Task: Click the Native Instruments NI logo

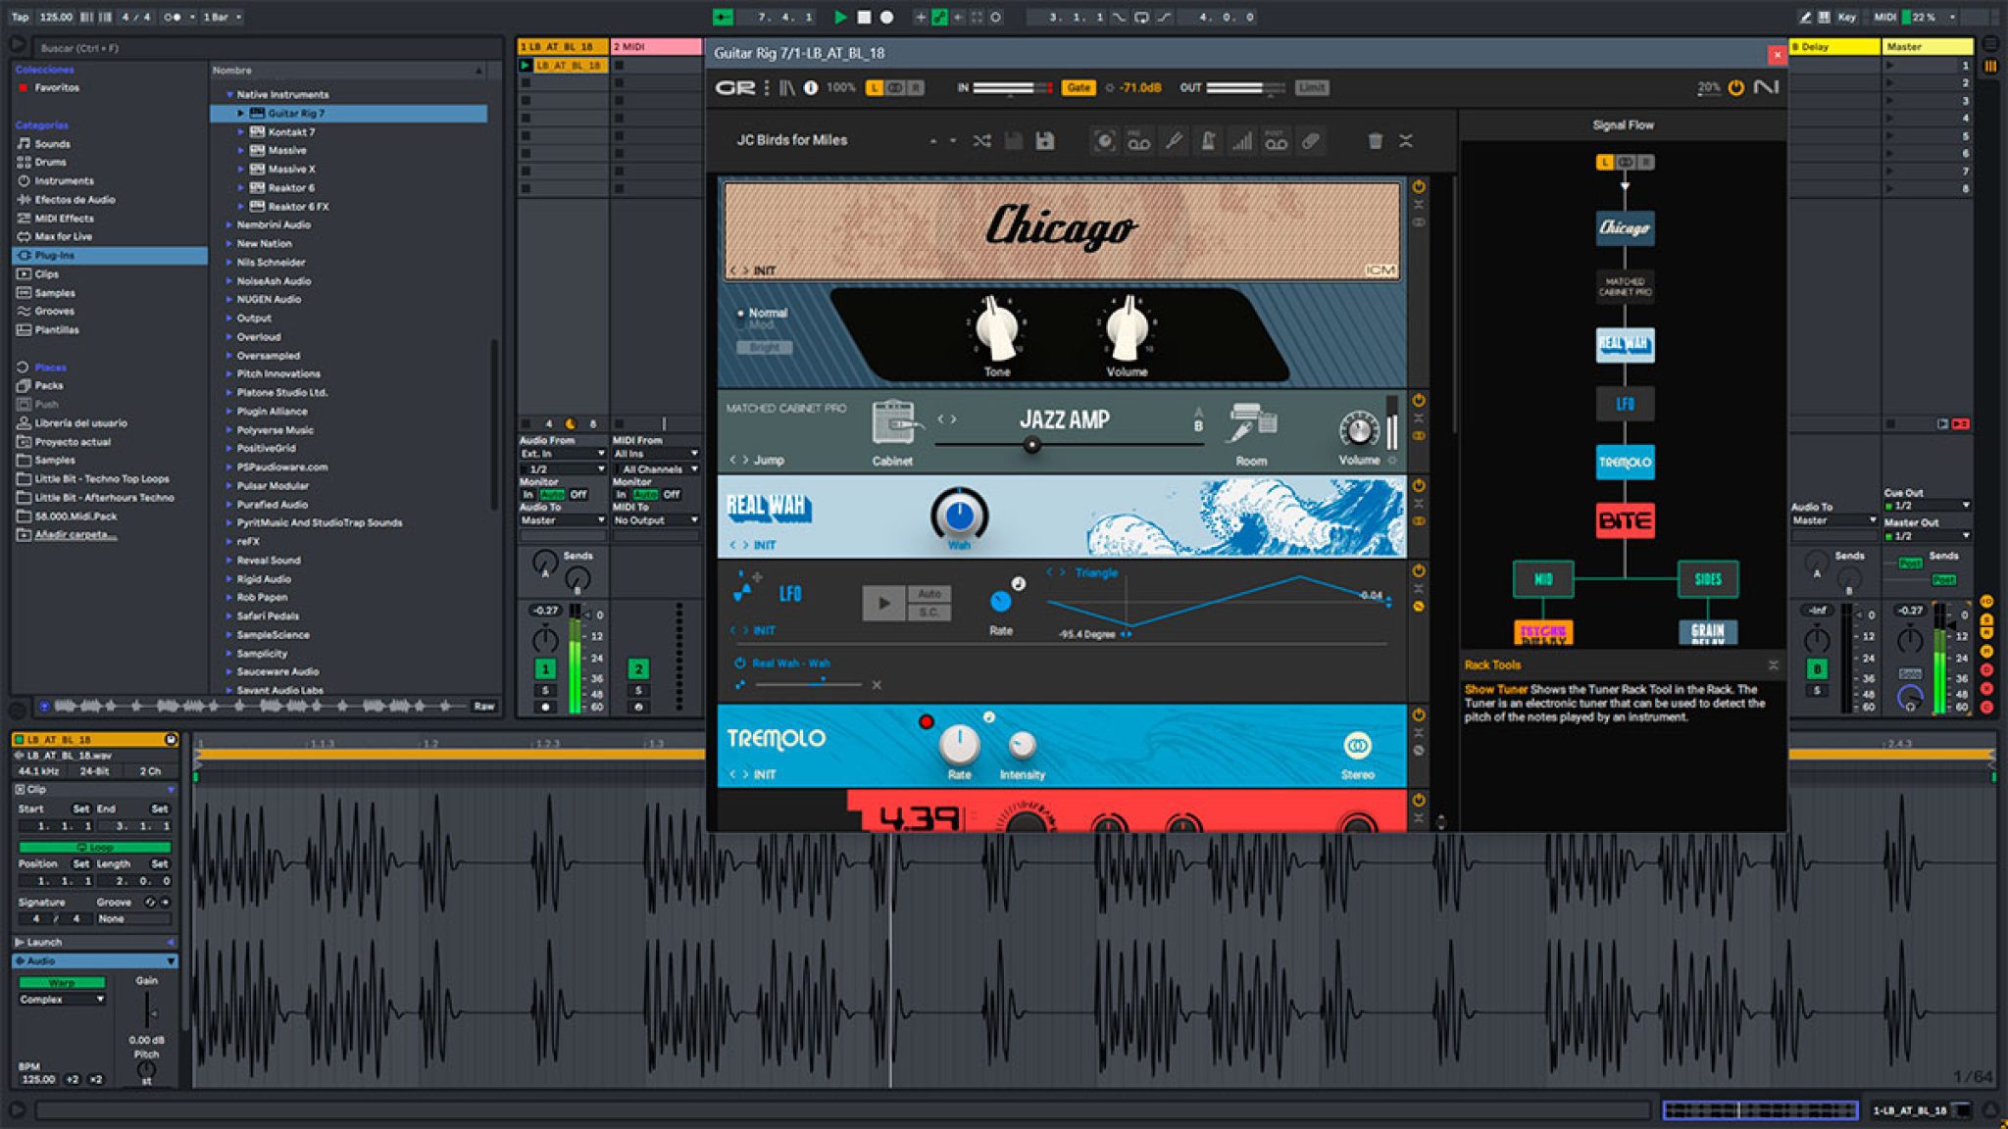Action: tap(1766, 87)
